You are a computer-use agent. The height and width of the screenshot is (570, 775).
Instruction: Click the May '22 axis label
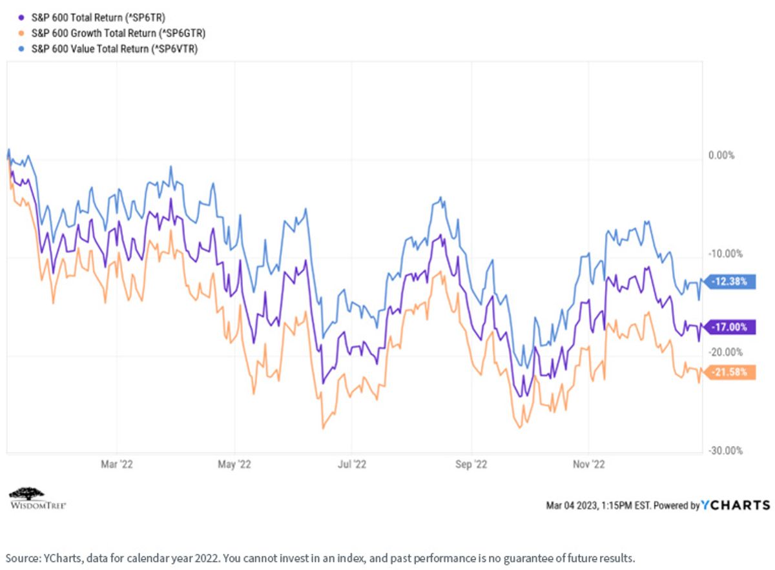(x=236, y=464)
